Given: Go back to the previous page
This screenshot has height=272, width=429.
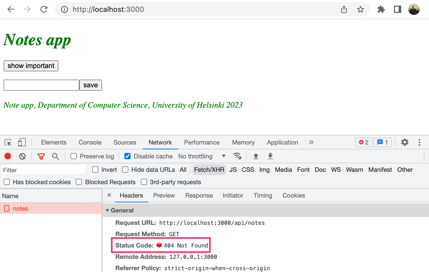Looking at the screenshot, I should pos(11,10).
